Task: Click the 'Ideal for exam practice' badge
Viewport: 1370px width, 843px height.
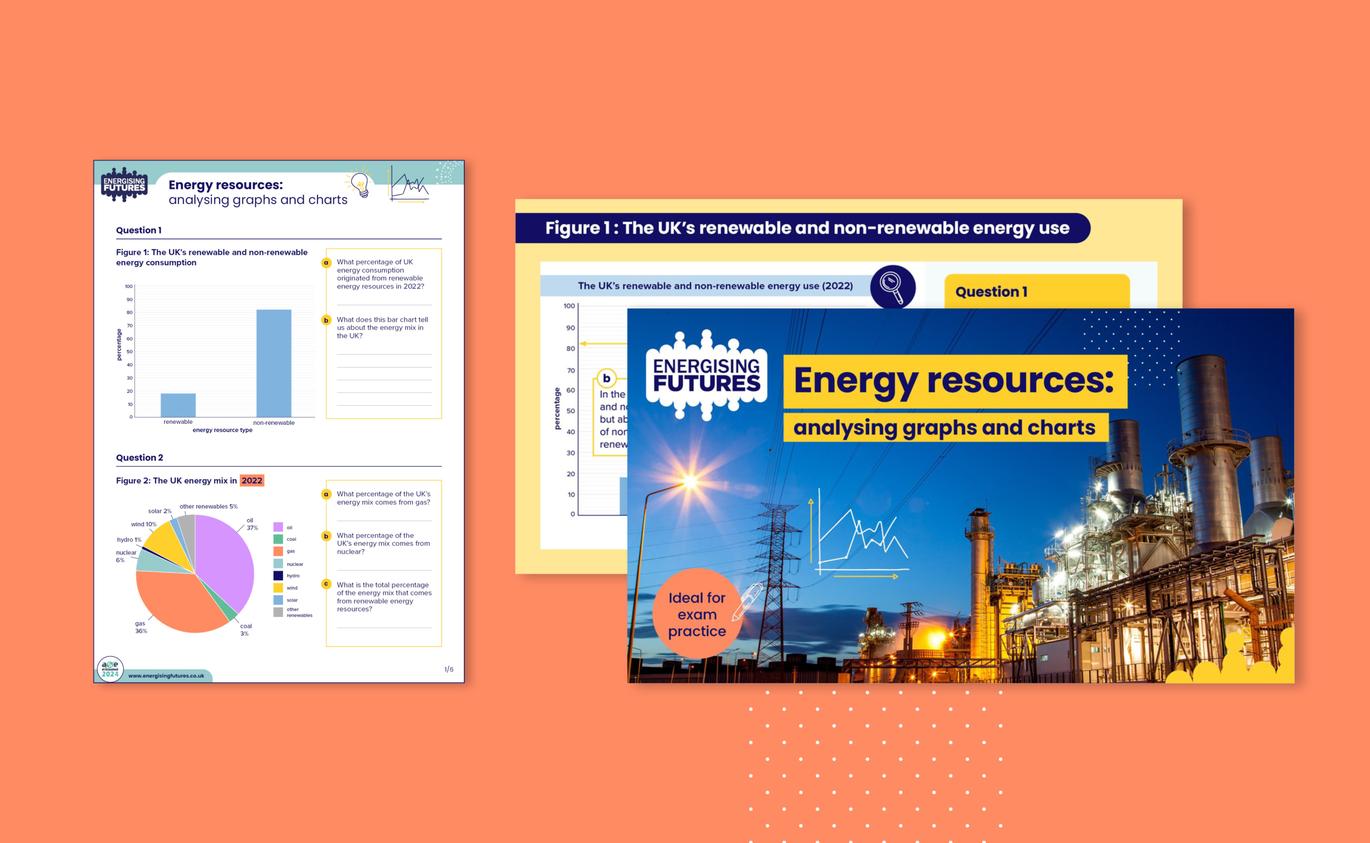Action: (x=697, y=614)
